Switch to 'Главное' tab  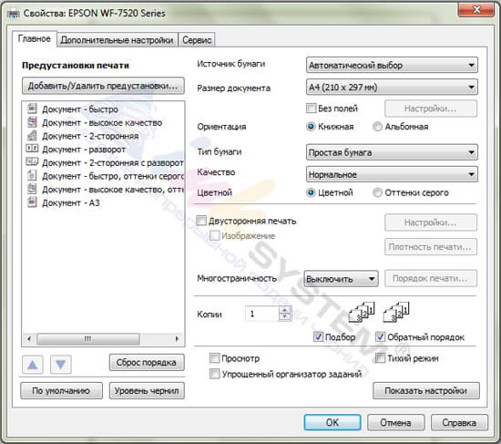point(35,39)
